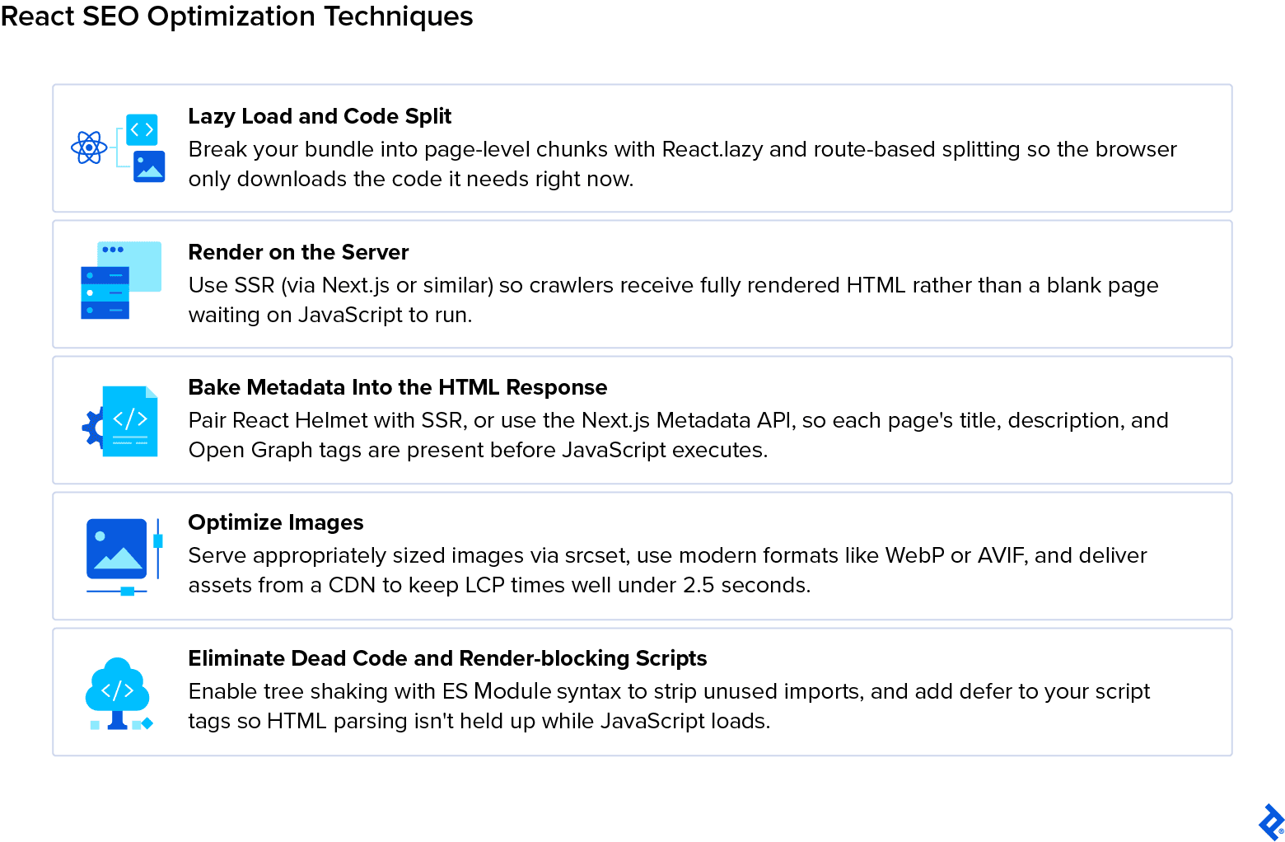Click the vertical slider bar in the image icon
Viewport: 1285px width, 842px height.
(x=158, y=548)
